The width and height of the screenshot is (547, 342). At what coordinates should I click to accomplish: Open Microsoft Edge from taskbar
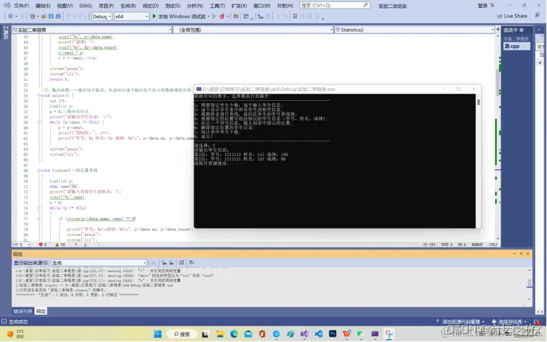pyautogui.click(x=234, y=334)
